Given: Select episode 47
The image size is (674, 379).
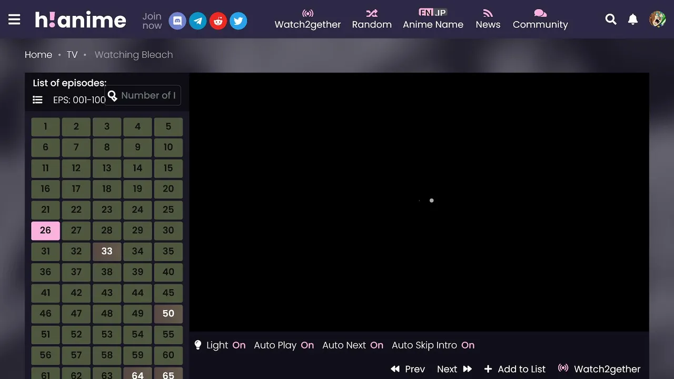Looking at the screenshot, I should (x=76, y=314).
